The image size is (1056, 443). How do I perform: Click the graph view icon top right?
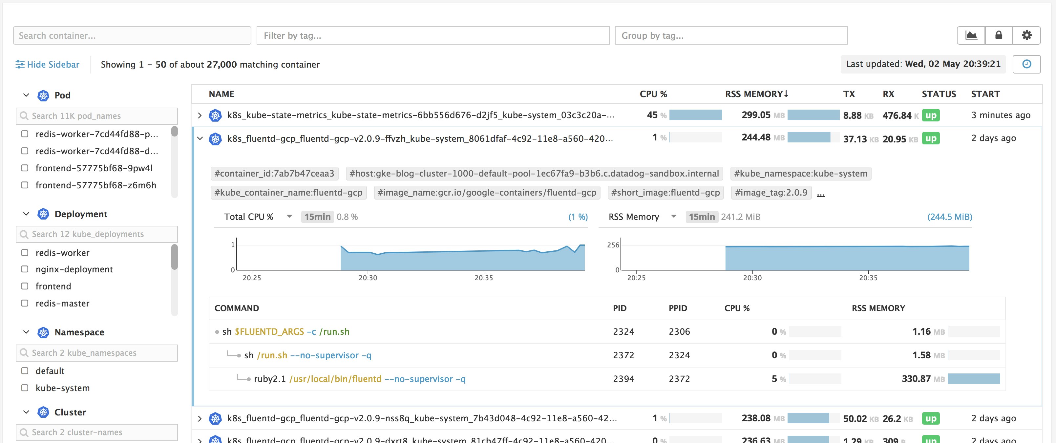(972, 35)
